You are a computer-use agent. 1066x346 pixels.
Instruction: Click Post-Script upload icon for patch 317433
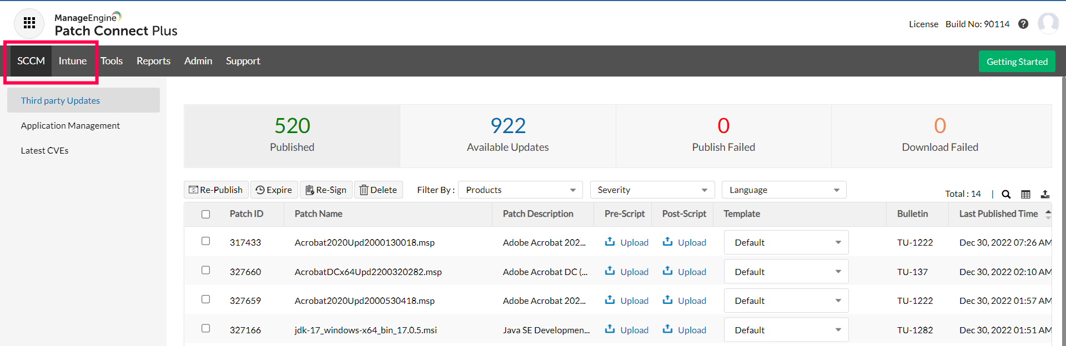667,242
